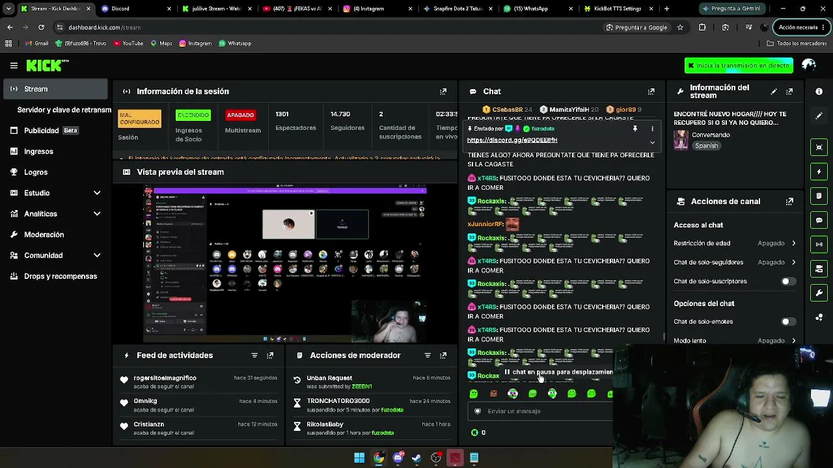Open Todos los marcadores folder
Screen dimensions: 833x468
coord(797,44)
